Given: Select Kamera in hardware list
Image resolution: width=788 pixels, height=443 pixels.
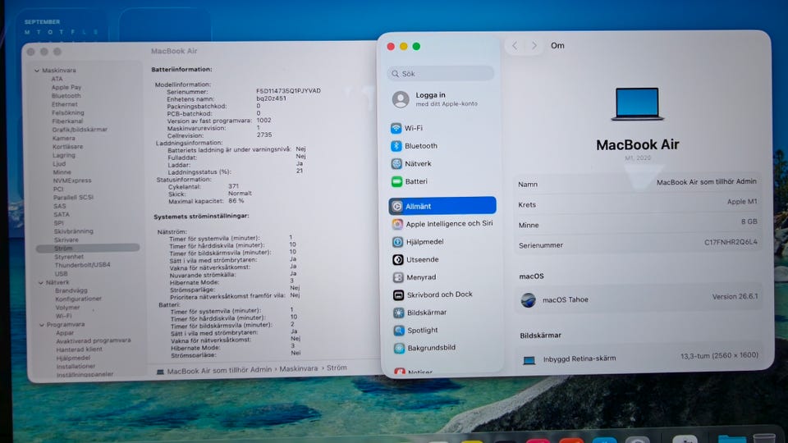Looking at the screenshot, I should pos(64,138).
